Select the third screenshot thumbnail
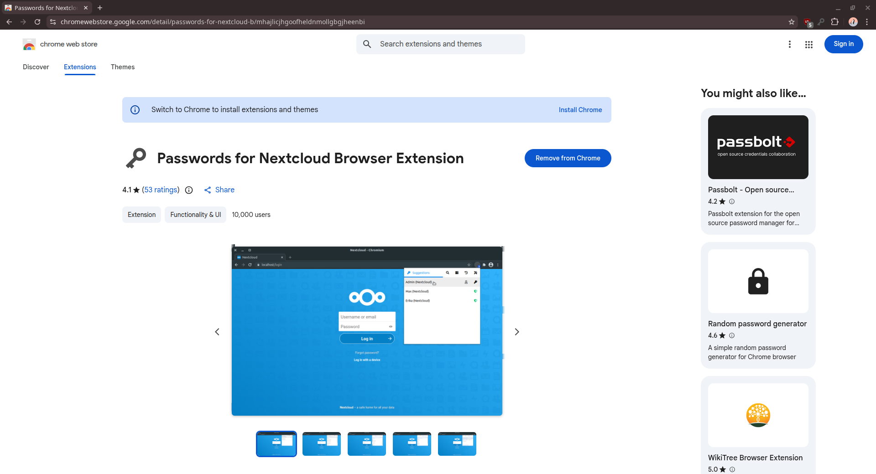Viewport: 876px width, 474px height. pyautogui.click(x=366, y=444)
